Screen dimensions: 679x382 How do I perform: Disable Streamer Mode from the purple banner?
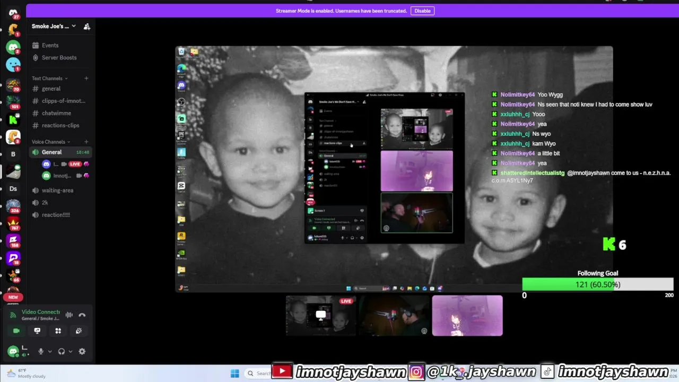(422, 11)
